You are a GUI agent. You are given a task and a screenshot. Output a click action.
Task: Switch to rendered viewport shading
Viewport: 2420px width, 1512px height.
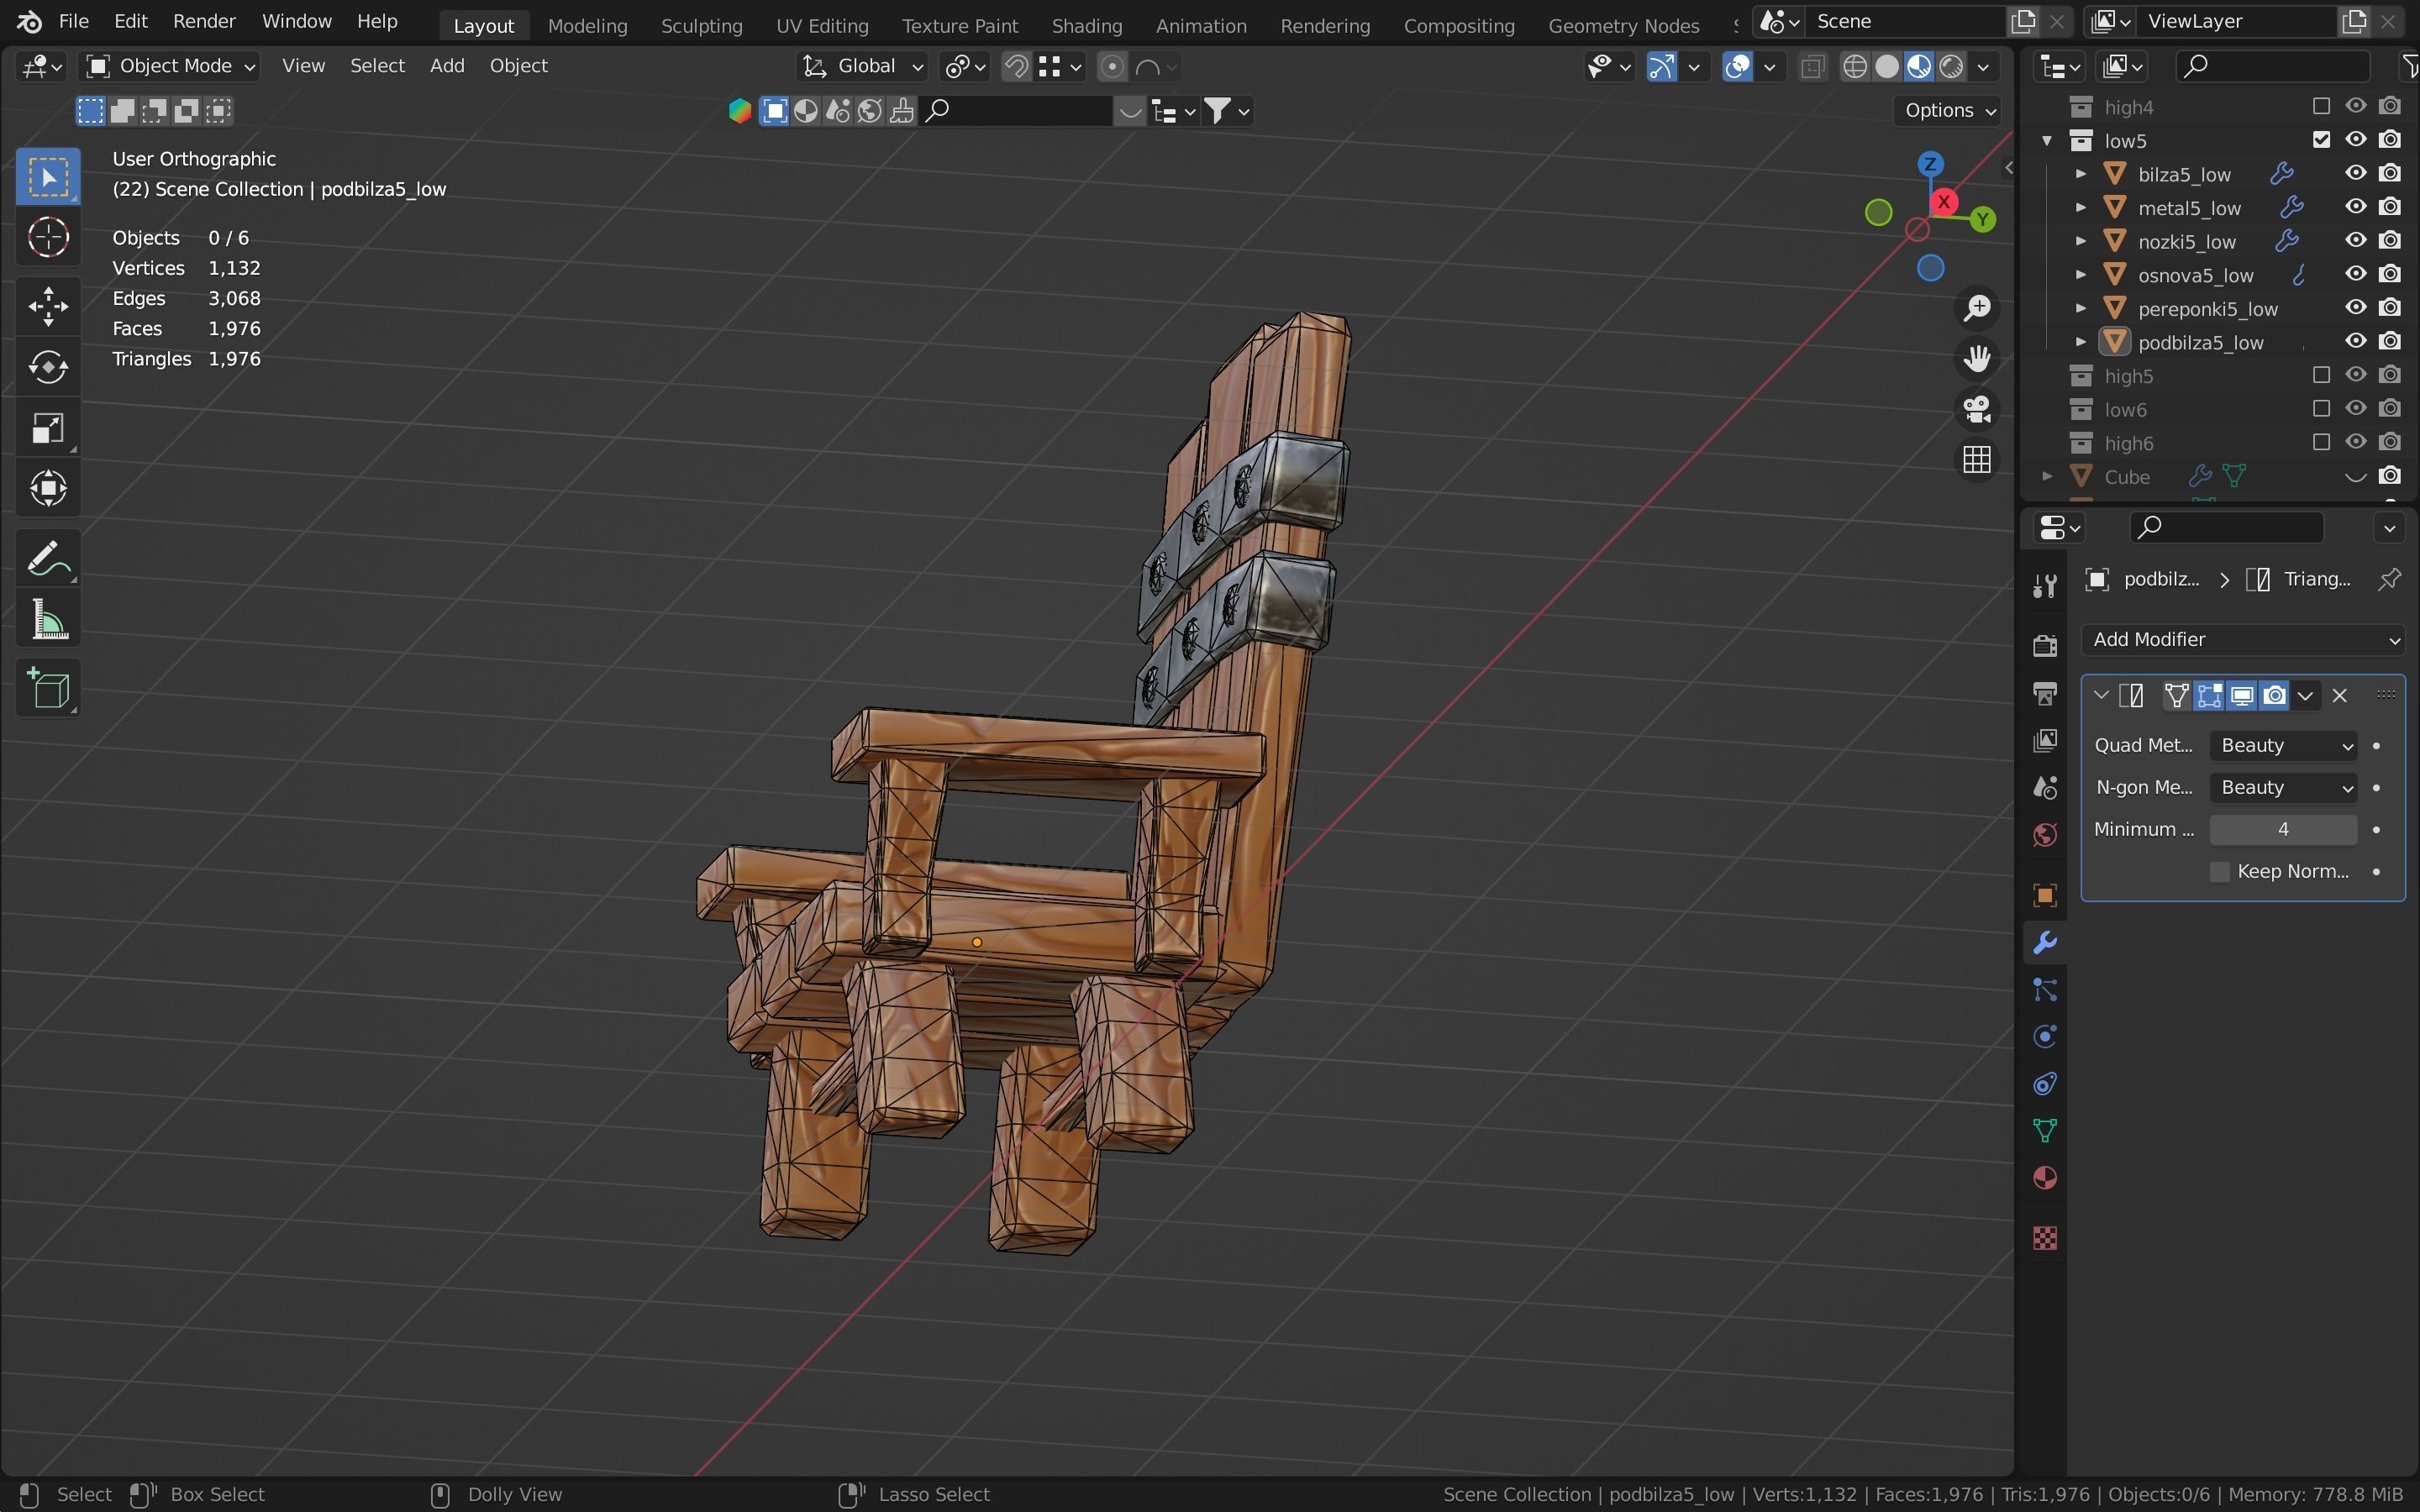click(x=1951, y=67)
